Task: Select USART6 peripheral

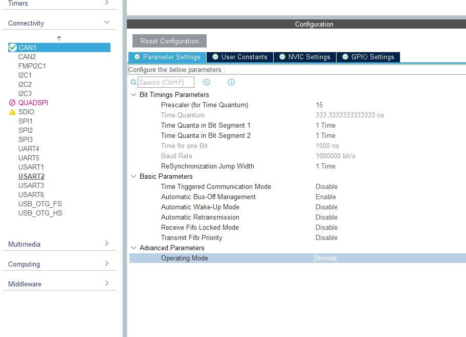Action: (31, 195)
